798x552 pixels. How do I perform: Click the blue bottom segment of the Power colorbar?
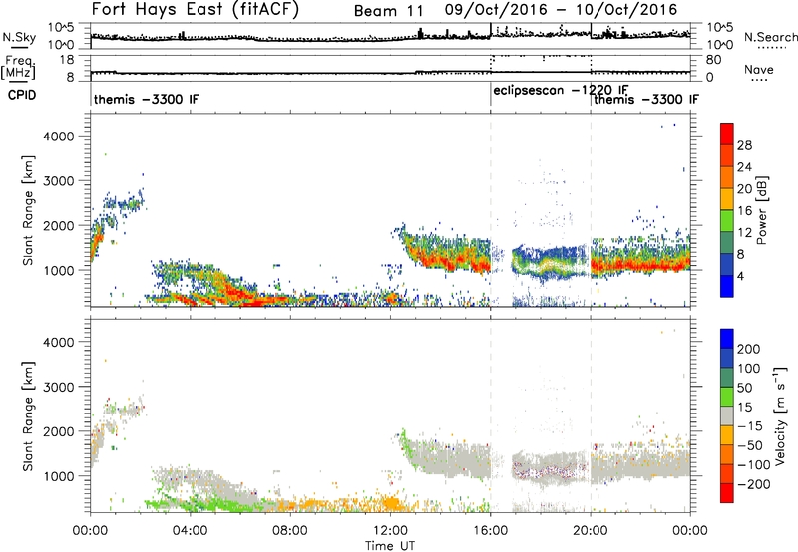tap(727, 286)
